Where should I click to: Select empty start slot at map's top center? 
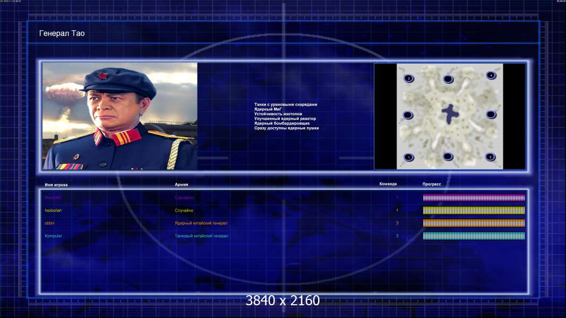click(x=448, y=79)
